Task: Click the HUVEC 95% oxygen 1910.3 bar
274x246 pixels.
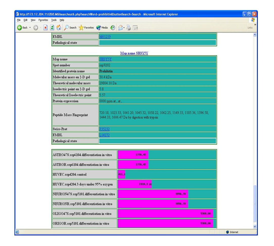Action: point(135,184)
